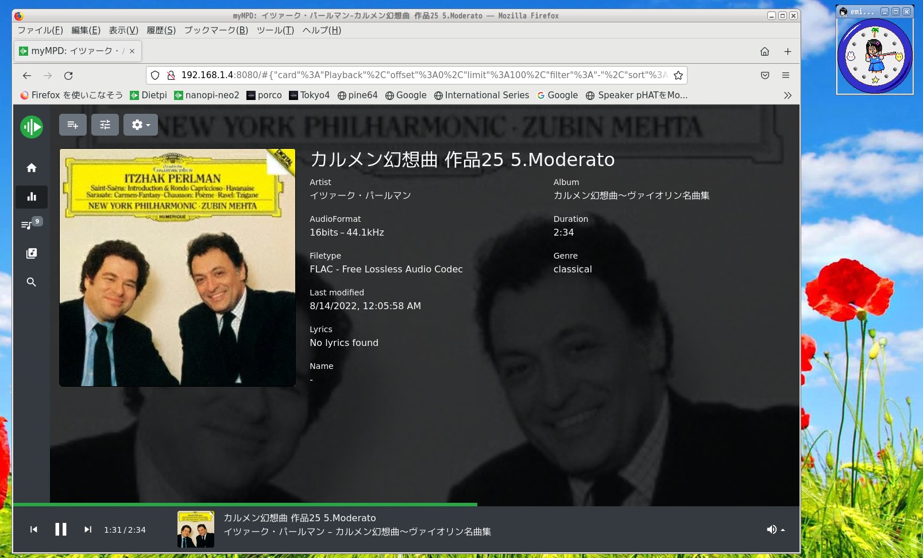Open the search view in sidebar

coord(32,282)
